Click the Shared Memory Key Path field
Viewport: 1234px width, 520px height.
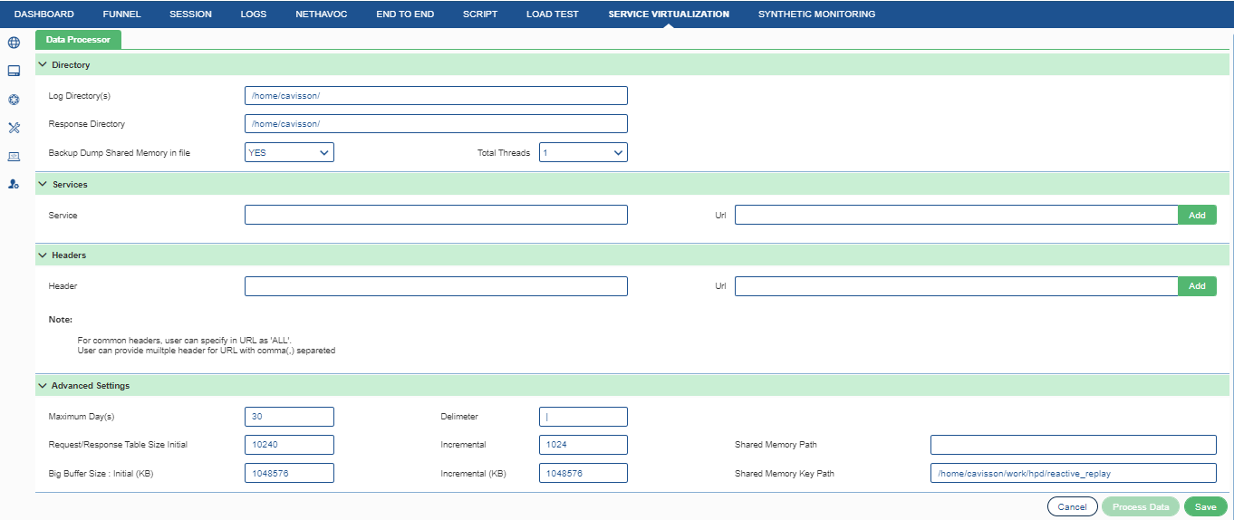pyautogui.click(x=1073, y=473)
